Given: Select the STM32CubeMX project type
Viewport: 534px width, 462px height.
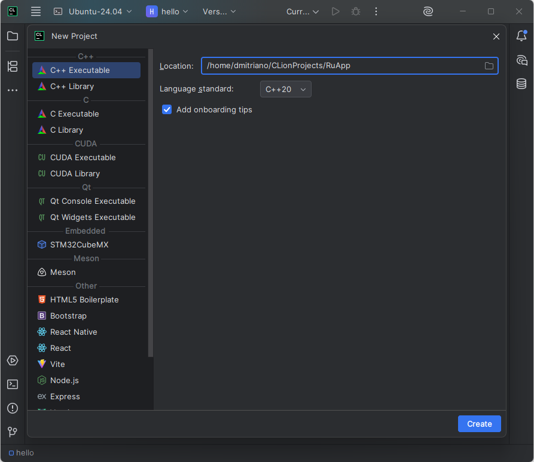Looking at the screenshot, I should pos(86,245).
